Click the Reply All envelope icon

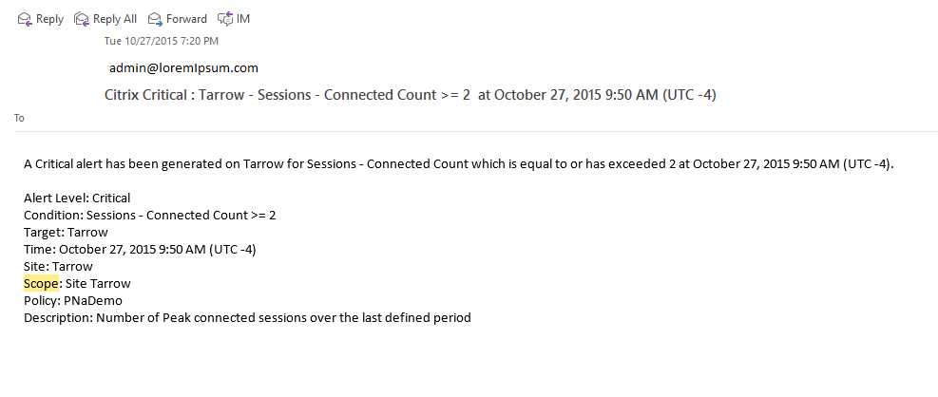pyautogui.click(x=82, y=19)
